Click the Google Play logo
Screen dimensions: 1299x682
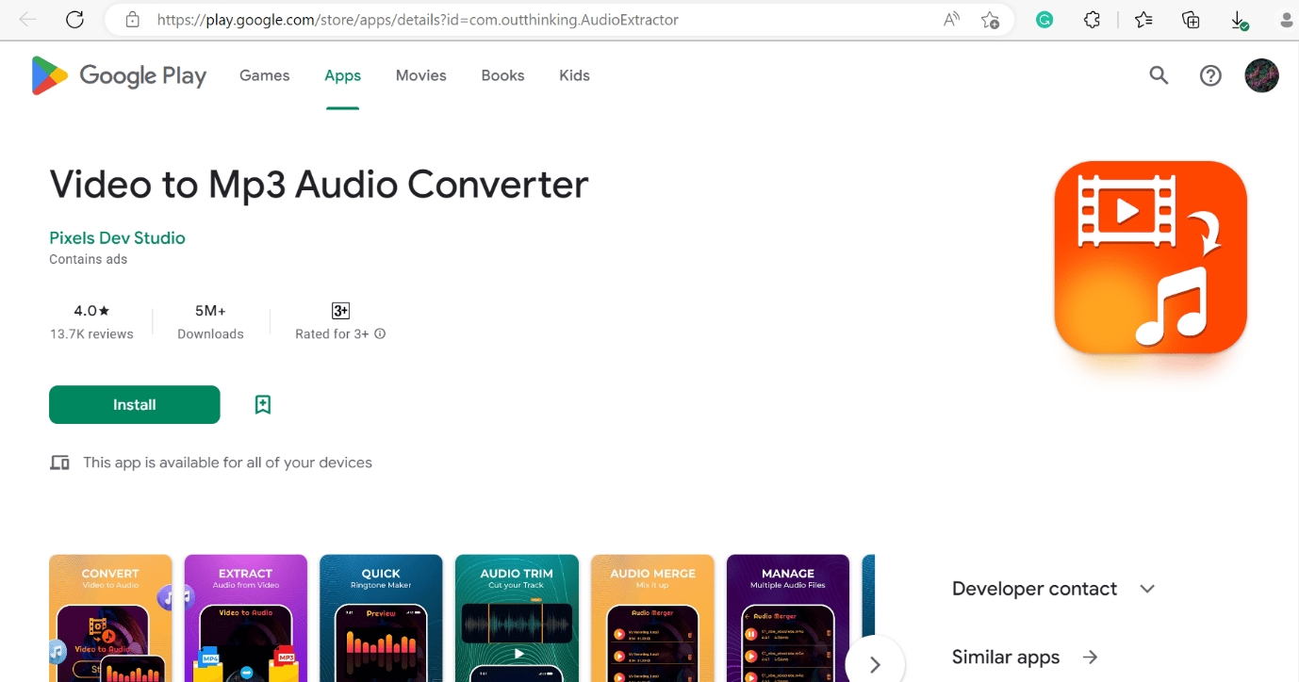tap(119, 75)
